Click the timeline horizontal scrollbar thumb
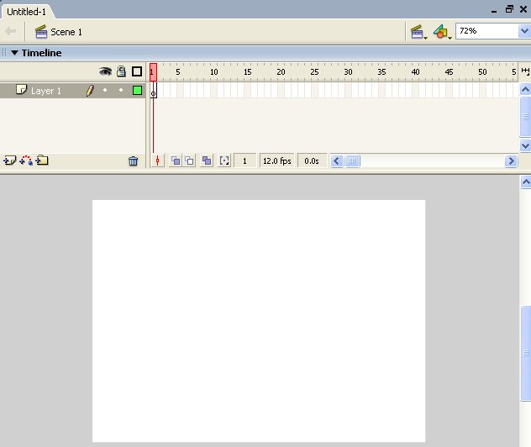 click(352, 160)
